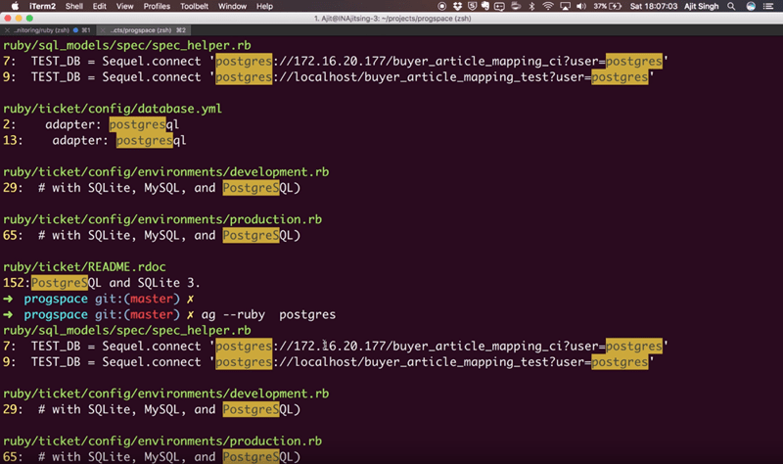
Task: Click the ag --ruby postgres command text
Action: pyautogui.click(x=268, y=314)
